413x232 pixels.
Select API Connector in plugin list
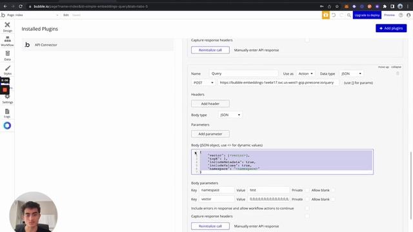pos(97,44)
